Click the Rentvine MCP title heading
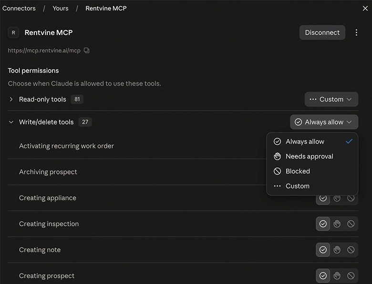372x284 pixels. click(x=49, y=32)
